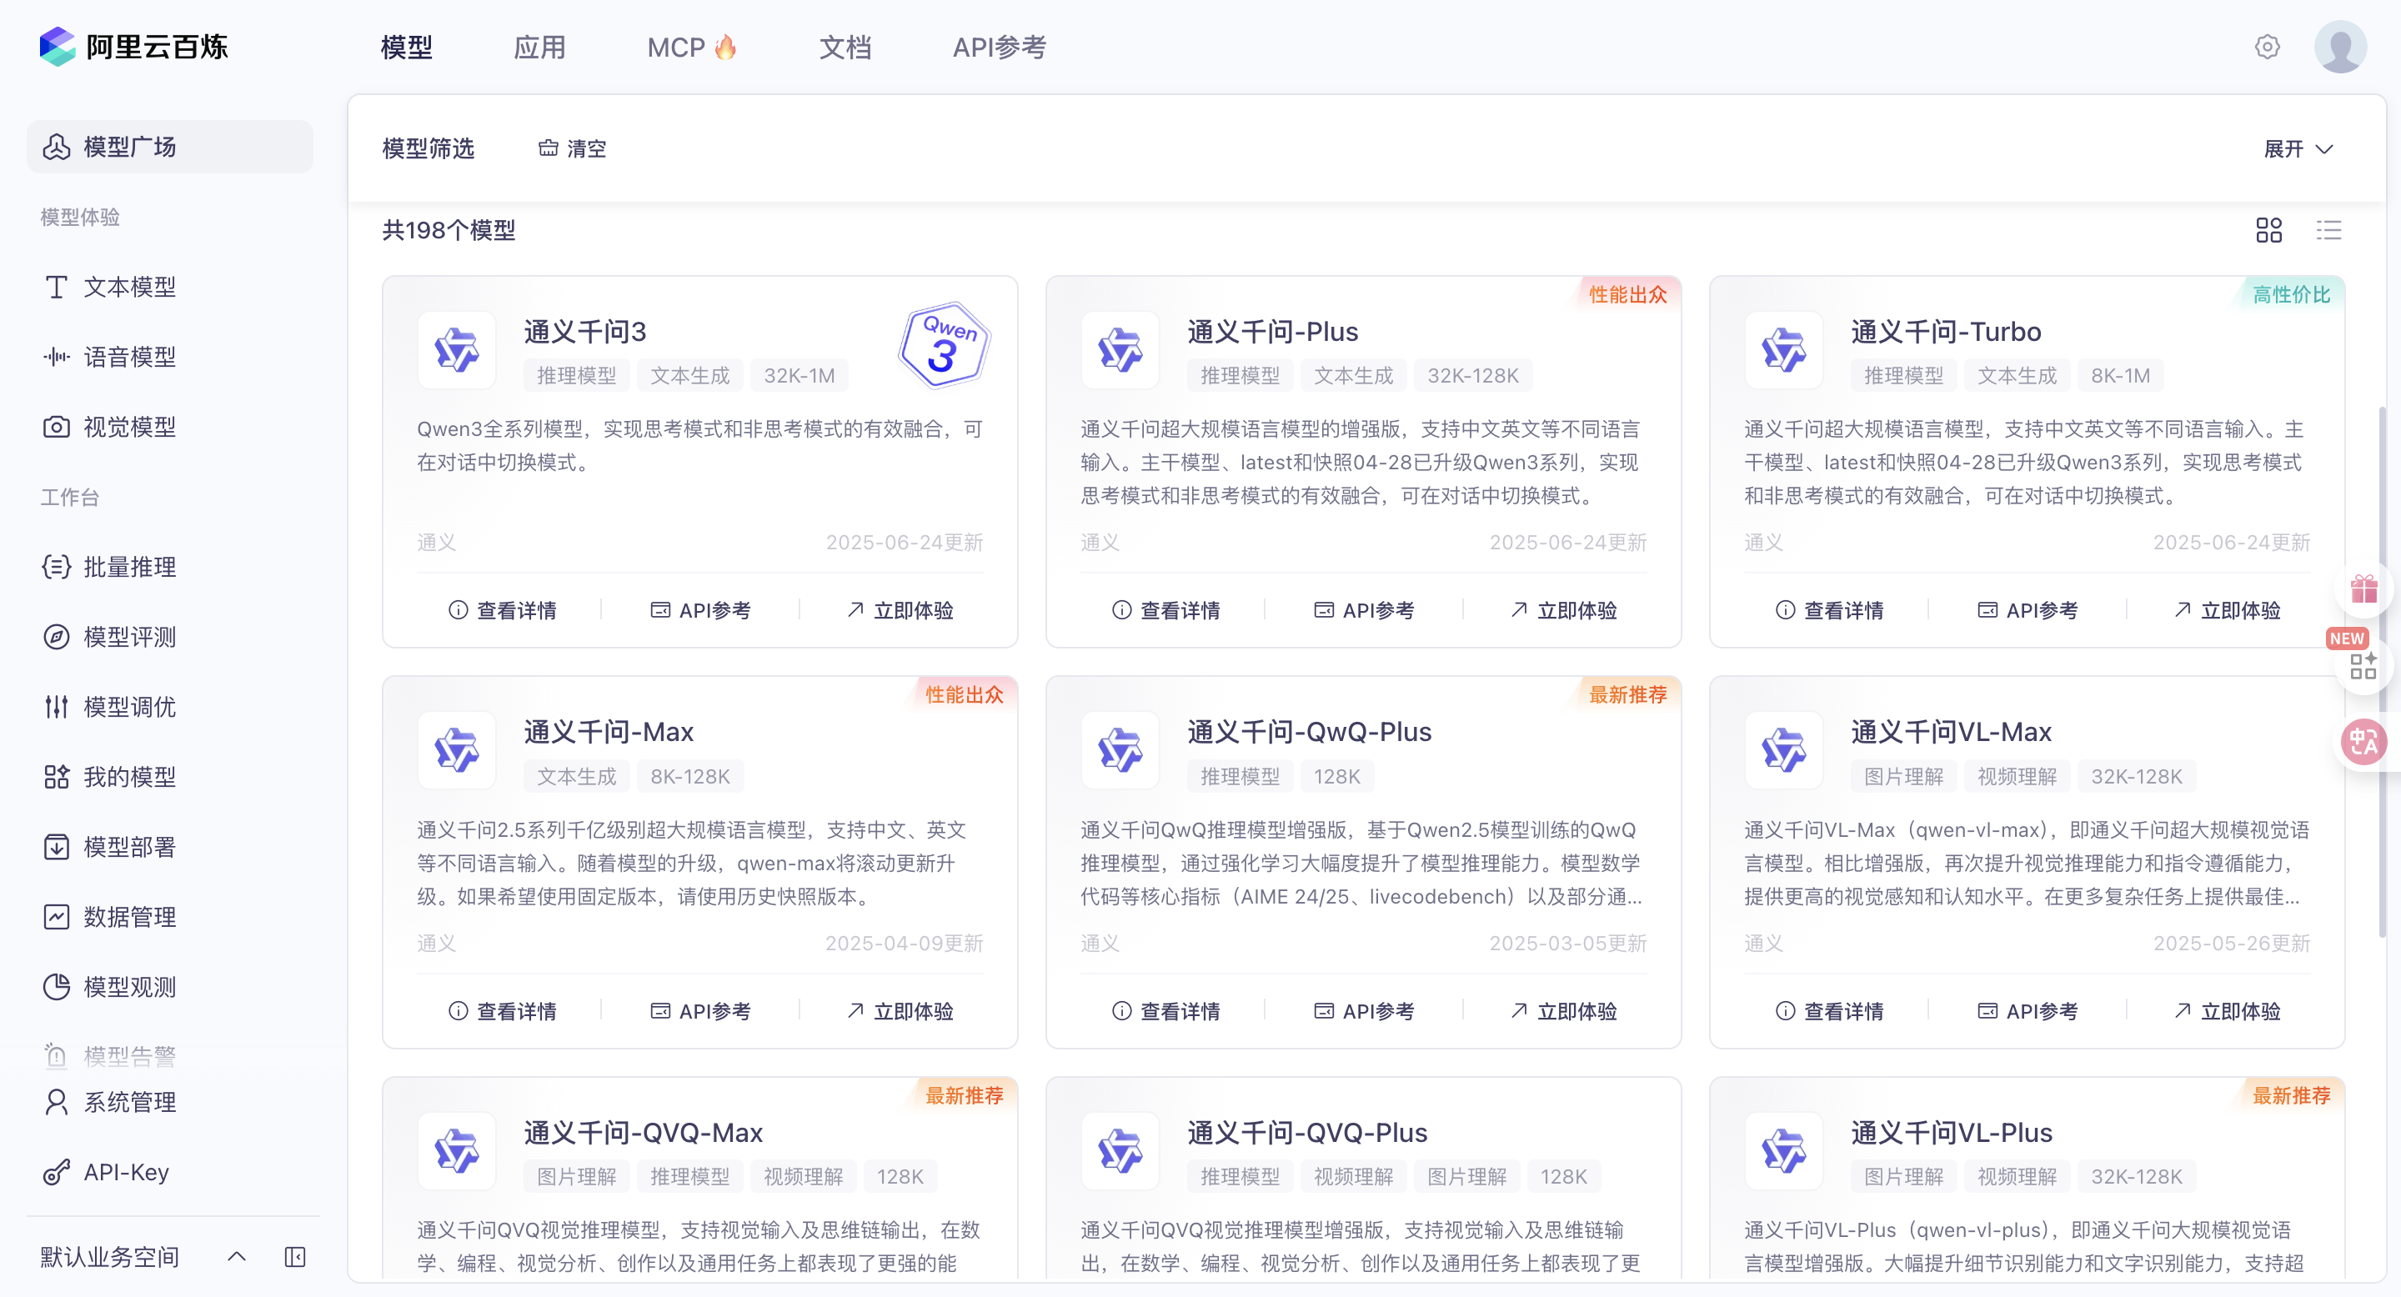Click the 通义千问-QVQ-Plus model logo icon
2401x1297 pixels.
[x=1120, y=1152]
